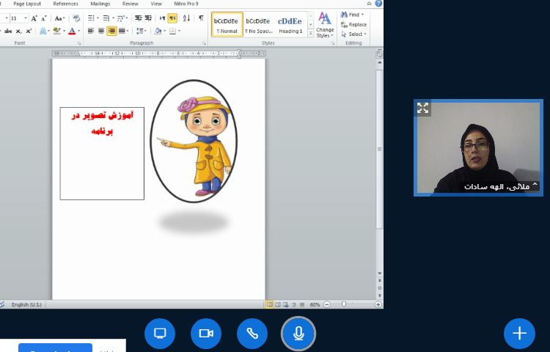Click Replace in Editing group
The width and height of the screenshot is (550, 352).
[353, 24]
